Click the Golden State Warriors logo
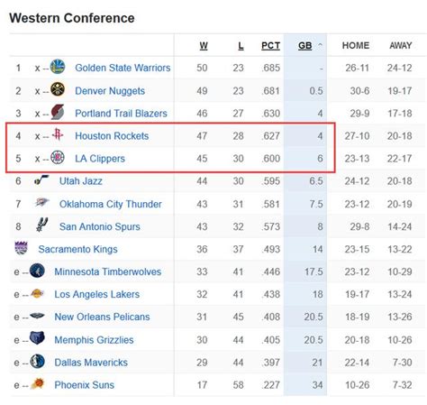Viewport: 427px width, 405px height. (58, 67)
